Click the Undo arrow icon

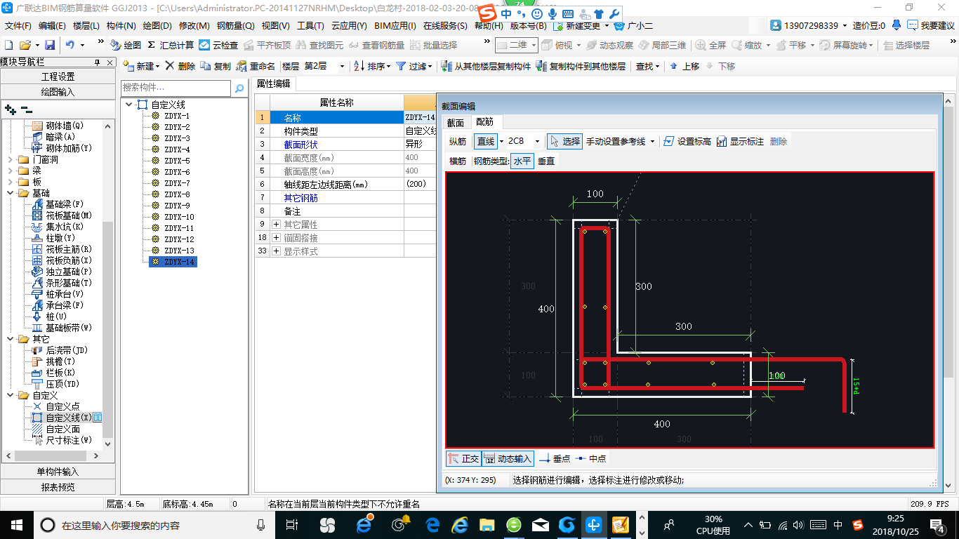(70, 45)
